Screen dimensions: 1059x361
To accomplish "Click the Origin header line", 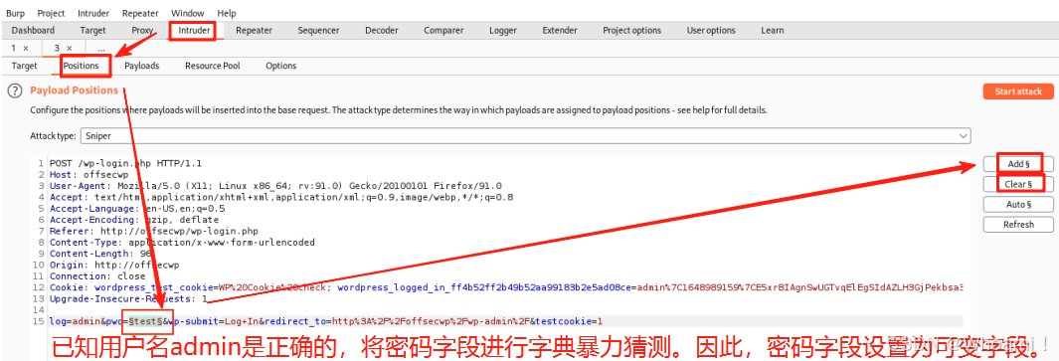I will [114, 265].
